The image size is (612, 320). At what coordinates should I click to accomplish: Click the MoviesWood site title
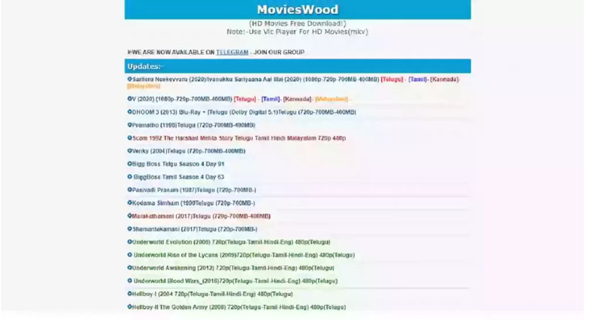coord(297,9)
